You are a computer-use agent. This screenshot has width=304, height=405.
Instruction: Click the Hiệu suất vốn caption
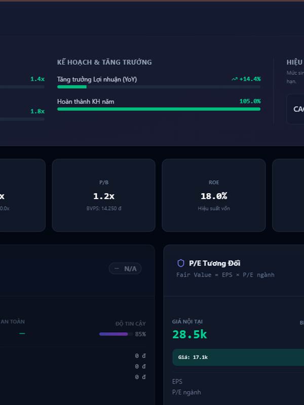pyautogui.click(x=214, y=209)
